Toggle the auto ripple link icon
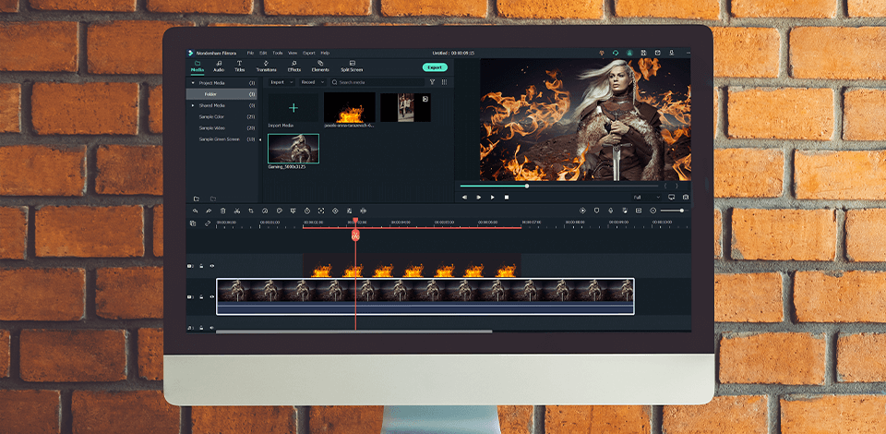886x434 pixels. [208, 223]
